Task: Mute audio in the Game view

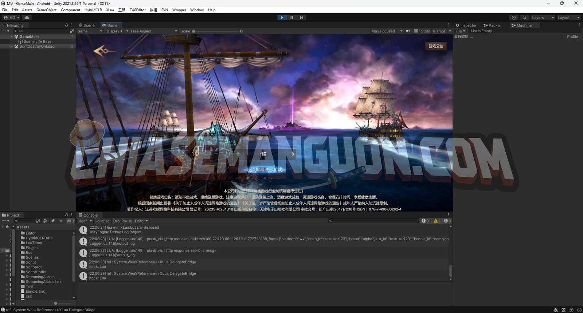Action: tap(408, 31)
